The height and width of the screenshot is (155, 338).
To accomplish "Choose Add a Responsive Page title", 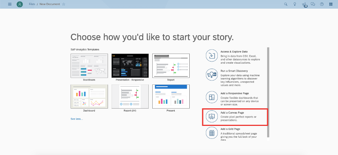I will pos(235,94).
